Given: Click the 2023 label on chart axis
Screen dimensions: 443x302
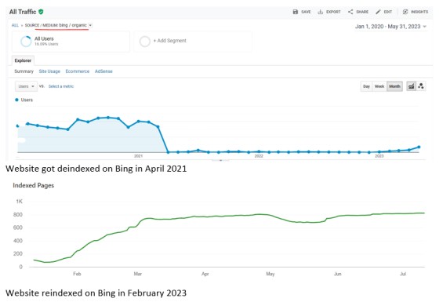Looking at the screenshot, I should (379, 156).
